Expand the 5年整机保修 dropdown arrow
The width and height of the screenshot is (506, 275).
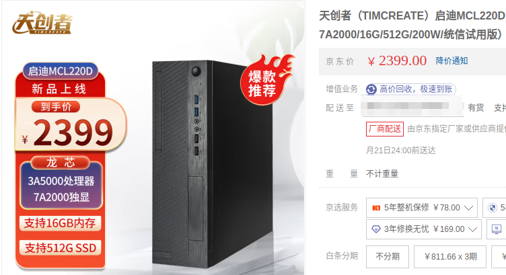pos(468,208)
